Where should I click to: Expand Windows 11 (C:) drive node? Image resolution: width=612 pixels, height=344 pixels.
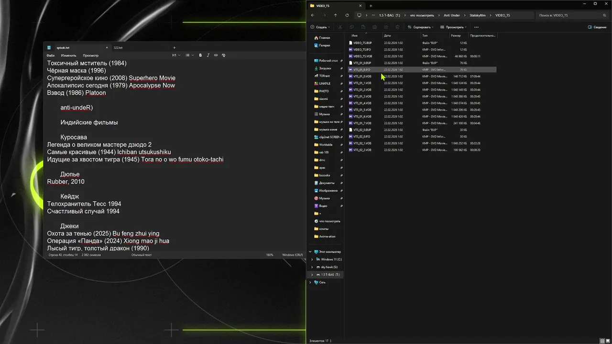coord(312,259)
